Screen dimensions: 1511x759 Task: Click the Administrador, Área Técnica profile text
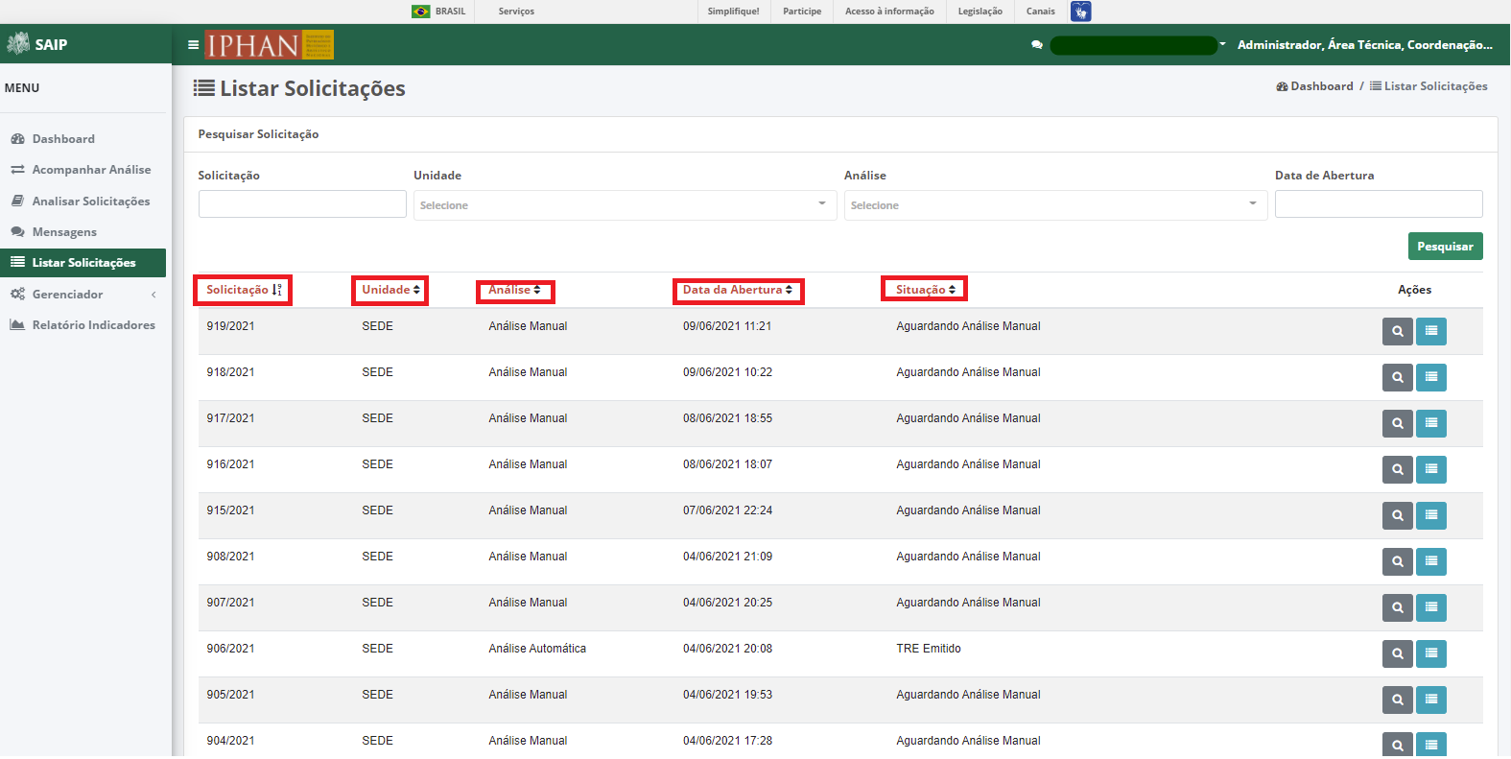point(1364,45)
